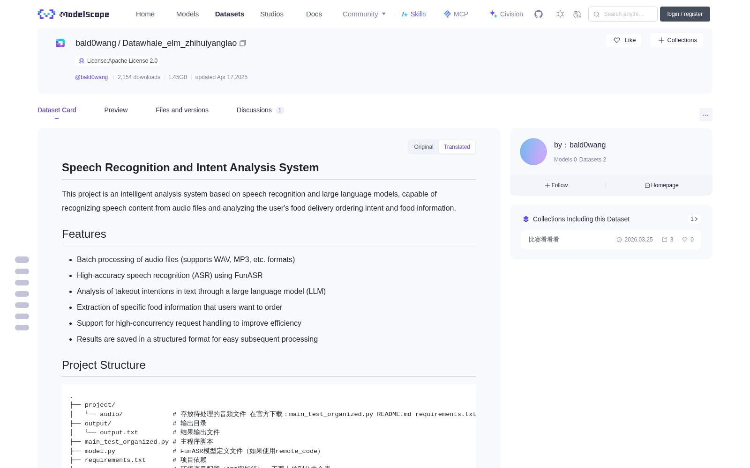750x468 pixels.
Task: Click the Homepage house icon
Action: [647, 185]
